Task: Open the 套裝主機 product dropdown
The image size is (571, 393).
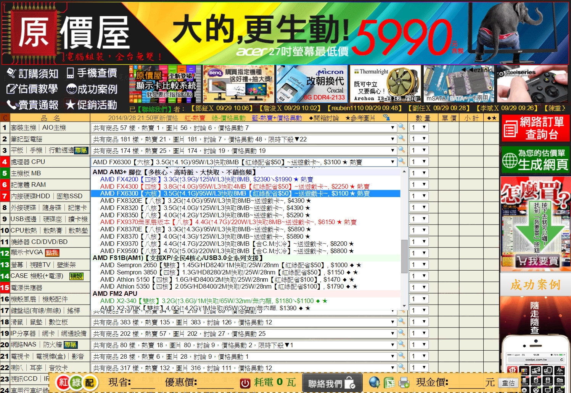Action: 244,128
